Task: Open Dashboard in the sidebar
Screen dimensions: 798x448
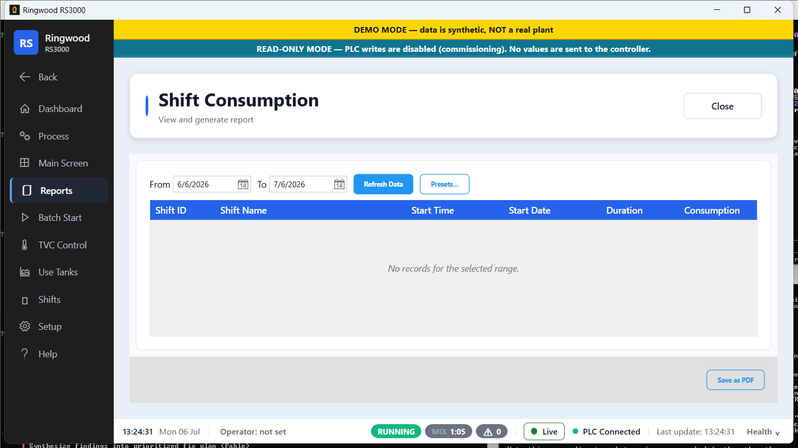Action: point(59,109)
